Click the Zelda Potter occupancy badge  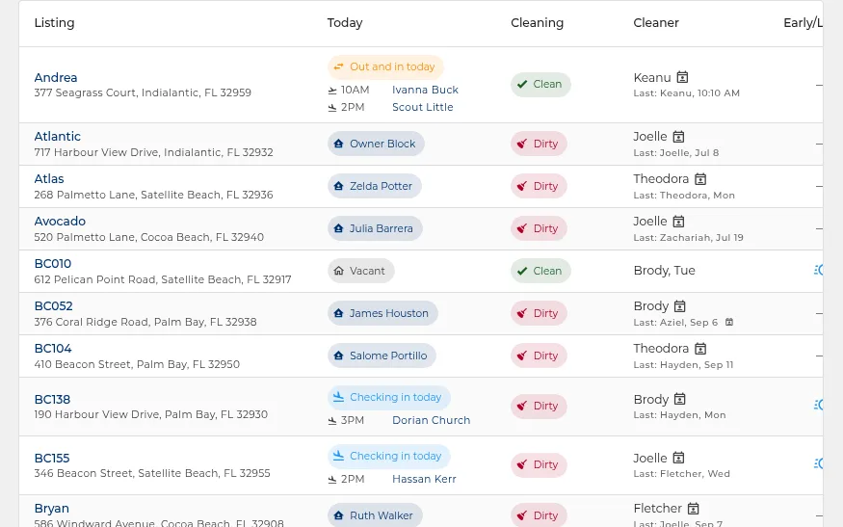point(374,186)
